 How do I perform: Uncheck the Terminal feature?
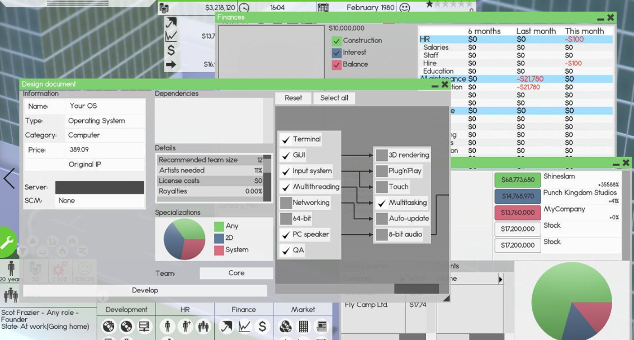pyautogui.click(x=286, y=139)
